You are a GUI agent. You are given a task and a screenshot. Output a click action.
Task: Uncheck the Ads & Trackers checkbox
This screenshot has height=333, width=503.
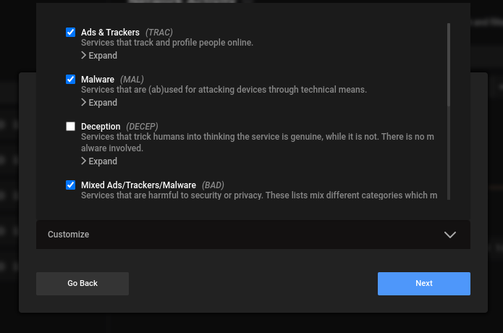[71, 33]
